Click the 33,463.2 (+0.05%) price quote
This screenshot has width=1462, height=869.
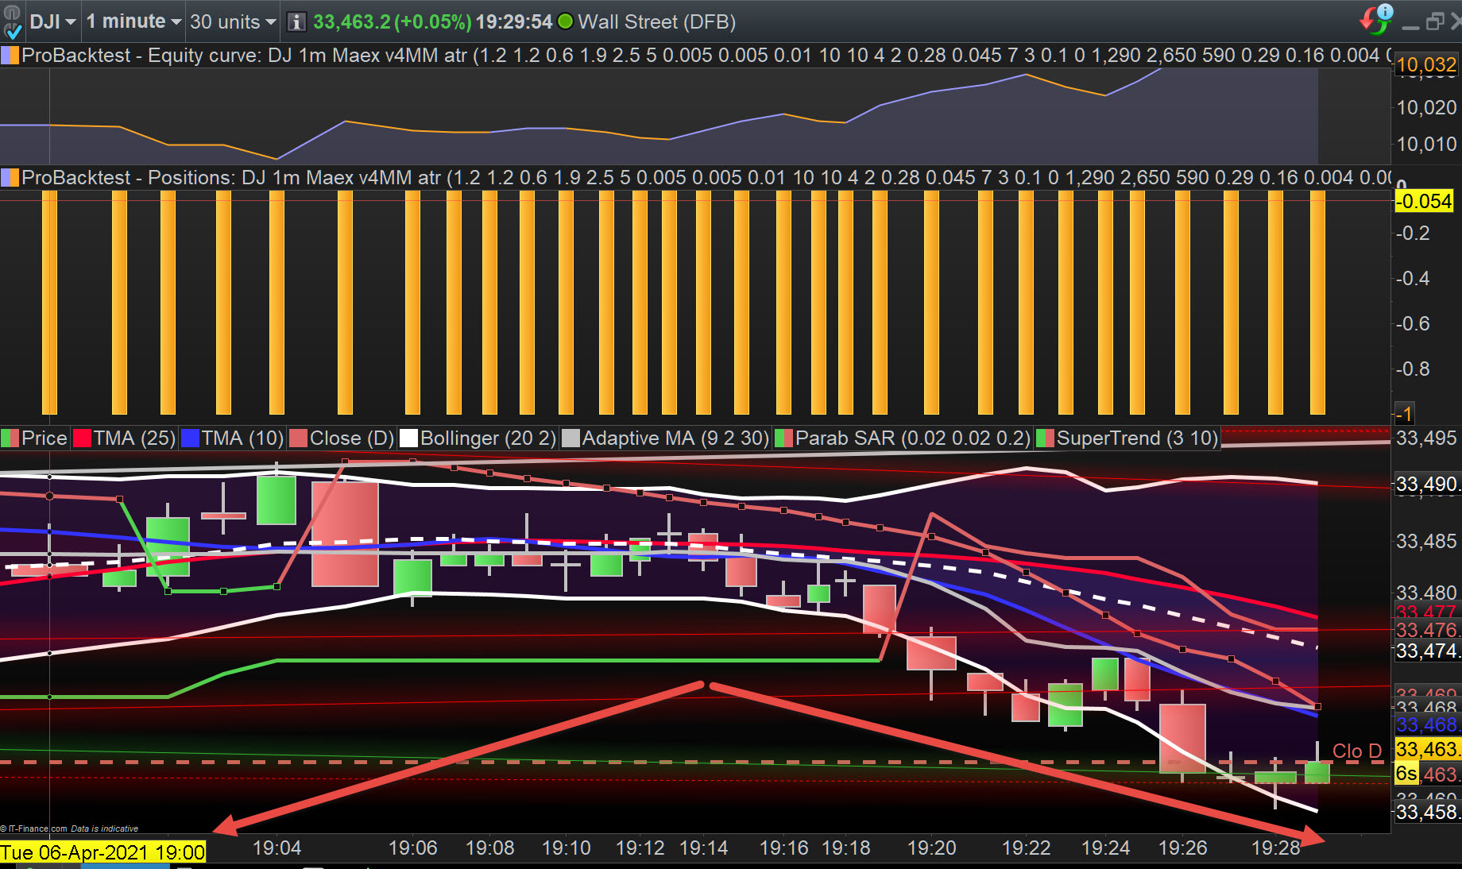(x=393, y=21)
